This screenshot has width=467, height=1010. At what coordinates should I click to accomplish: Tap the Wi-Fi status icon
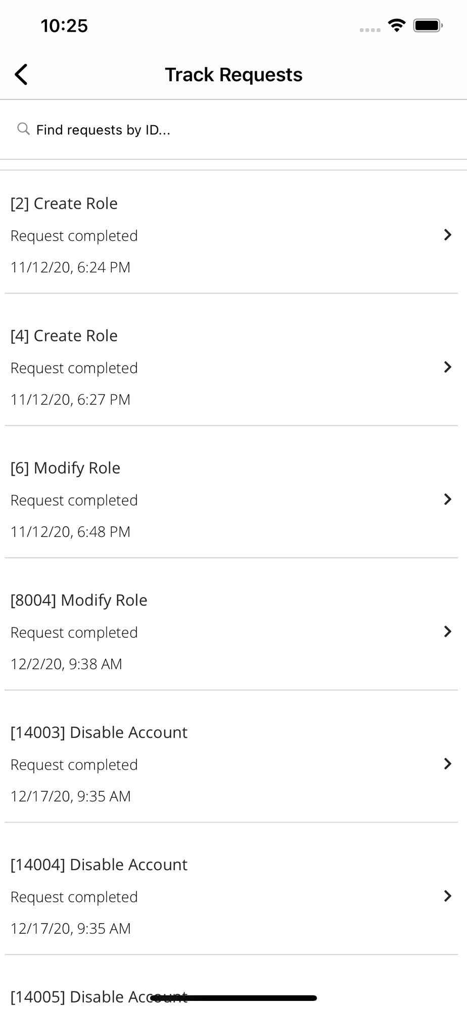pyautogui.click(x=397, y=25)
